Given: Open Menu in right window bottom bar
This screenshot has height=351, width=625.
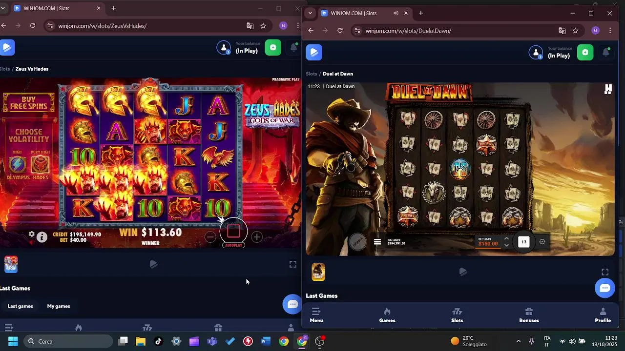Looking at the screenshot, I should point(316,315).
